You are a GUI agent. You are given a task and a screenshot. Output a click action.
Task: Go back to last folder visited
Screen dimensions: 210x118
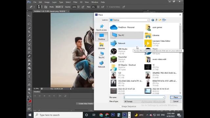click(153, 20)
